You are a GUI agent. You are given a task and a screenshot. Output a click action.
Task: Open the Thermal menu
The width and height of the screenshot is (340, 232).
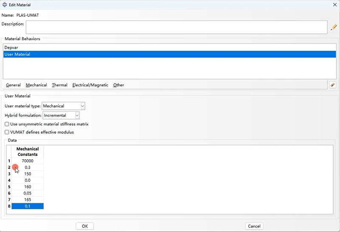click(59, 85)
